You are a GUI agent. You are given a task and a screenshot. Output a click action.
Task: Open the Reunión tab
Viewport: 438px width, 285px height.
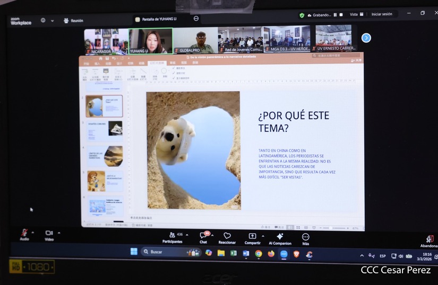click(x=73, y=21)
